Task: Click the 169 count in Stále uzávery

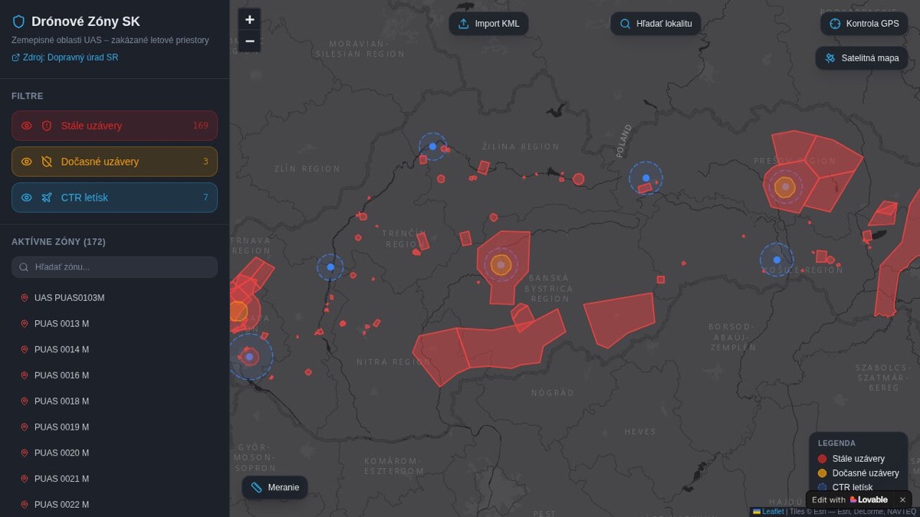Action: click(x=200, y=126)
